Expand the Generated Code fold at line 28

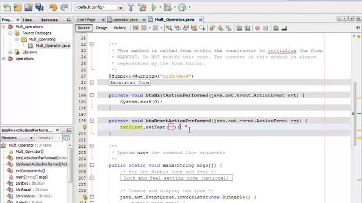92,82
